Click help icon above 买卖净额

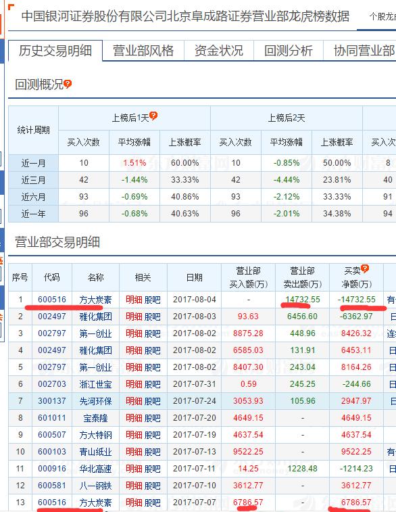click(x=365, y=269)
